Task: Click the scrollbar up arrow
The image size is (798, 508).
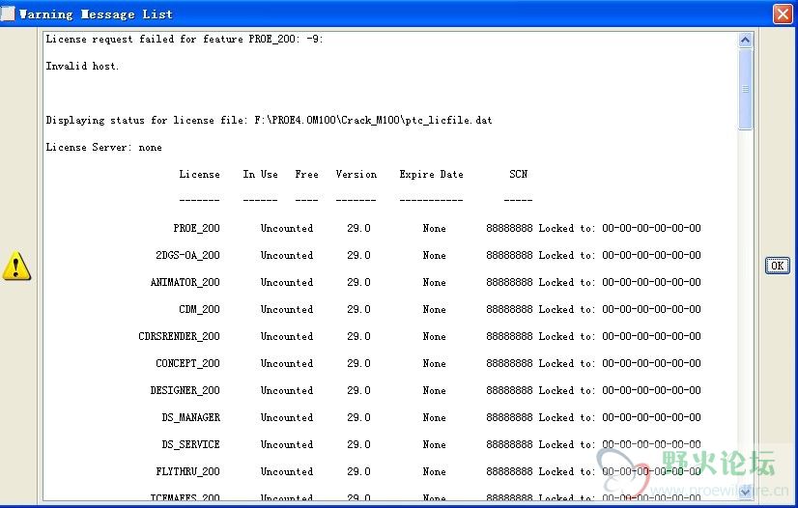Action: click(x=745, y=41)
